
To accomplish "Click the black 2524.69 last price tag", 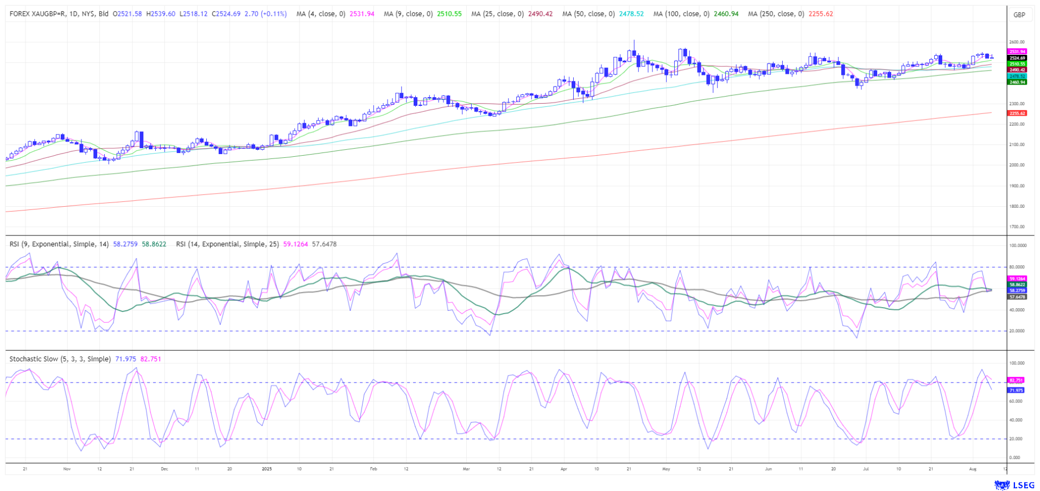I will pos(1017,58).
